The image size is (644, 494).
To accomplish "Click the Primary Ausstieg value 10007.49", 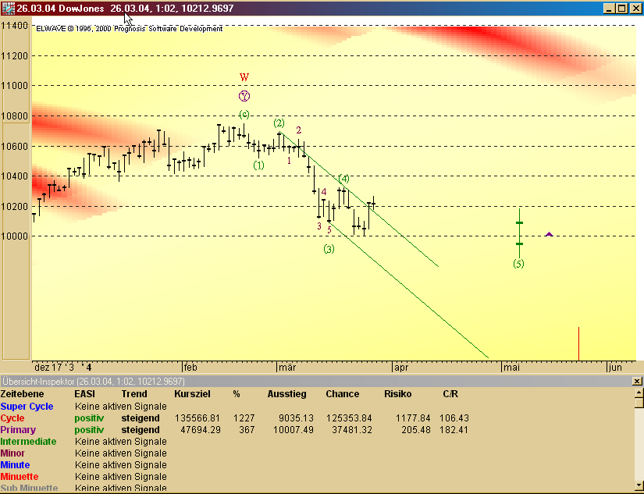I will click(294, 430).
